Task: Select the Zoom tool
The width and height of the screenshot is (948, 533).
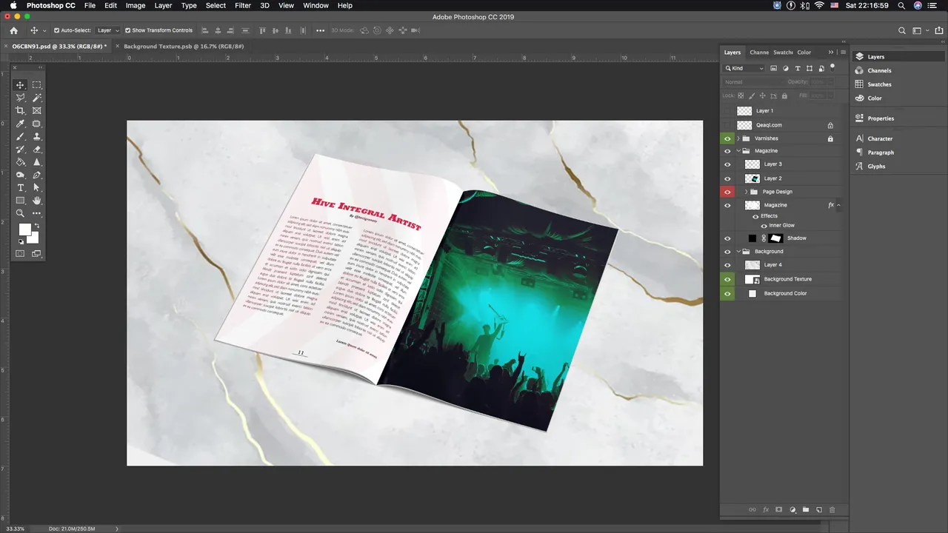Action: (x=20, y=213)
